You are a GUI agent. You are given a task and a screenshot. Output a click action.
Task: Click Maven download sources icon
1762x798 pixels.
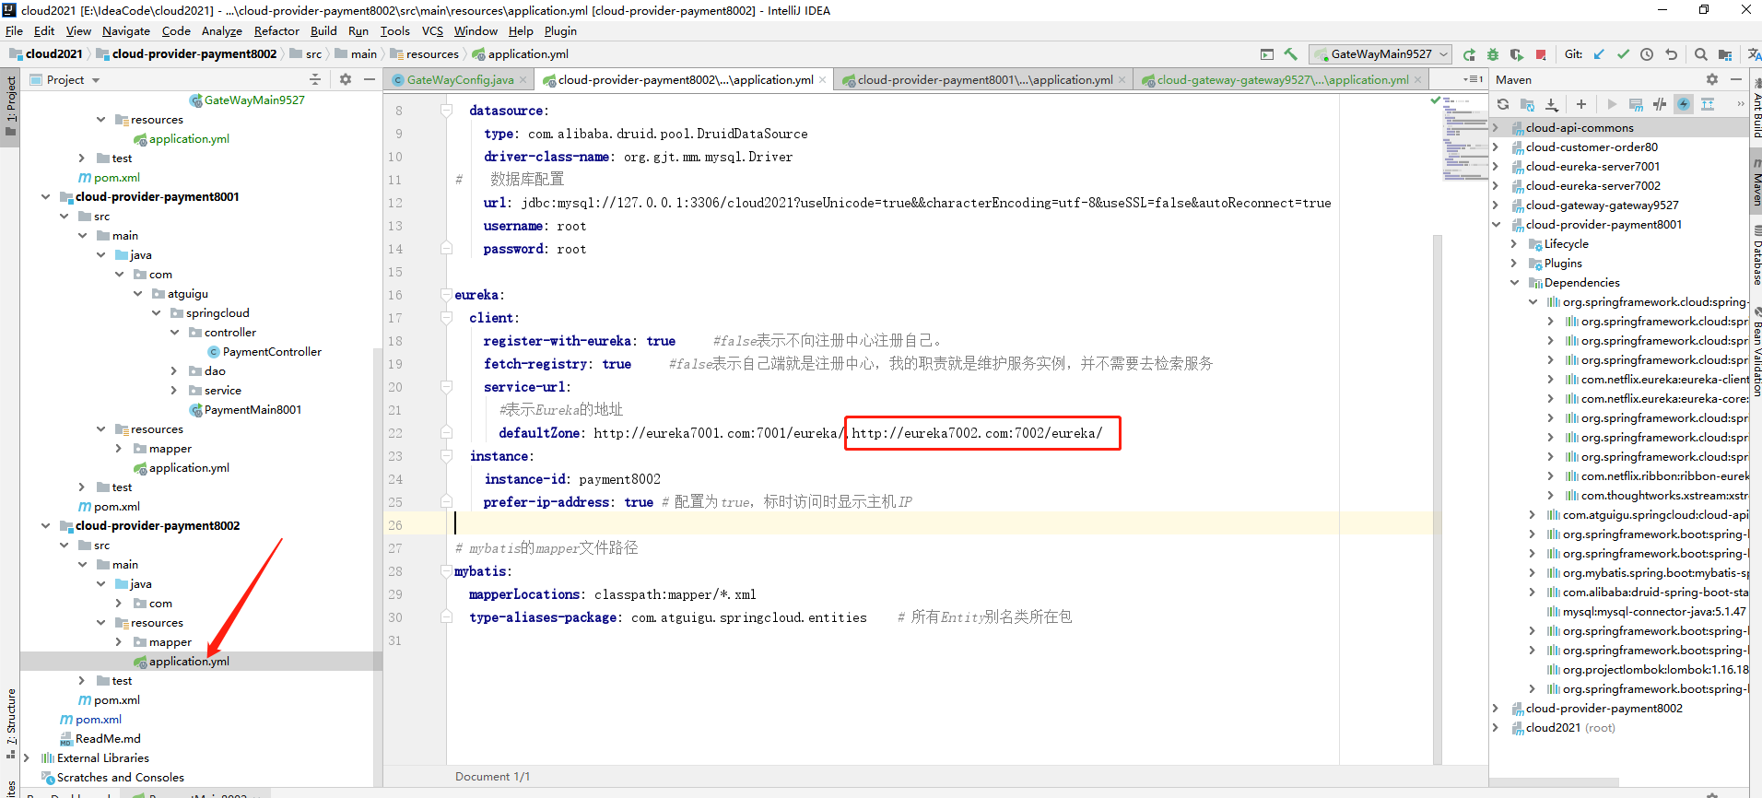[x=1552, y=104]
